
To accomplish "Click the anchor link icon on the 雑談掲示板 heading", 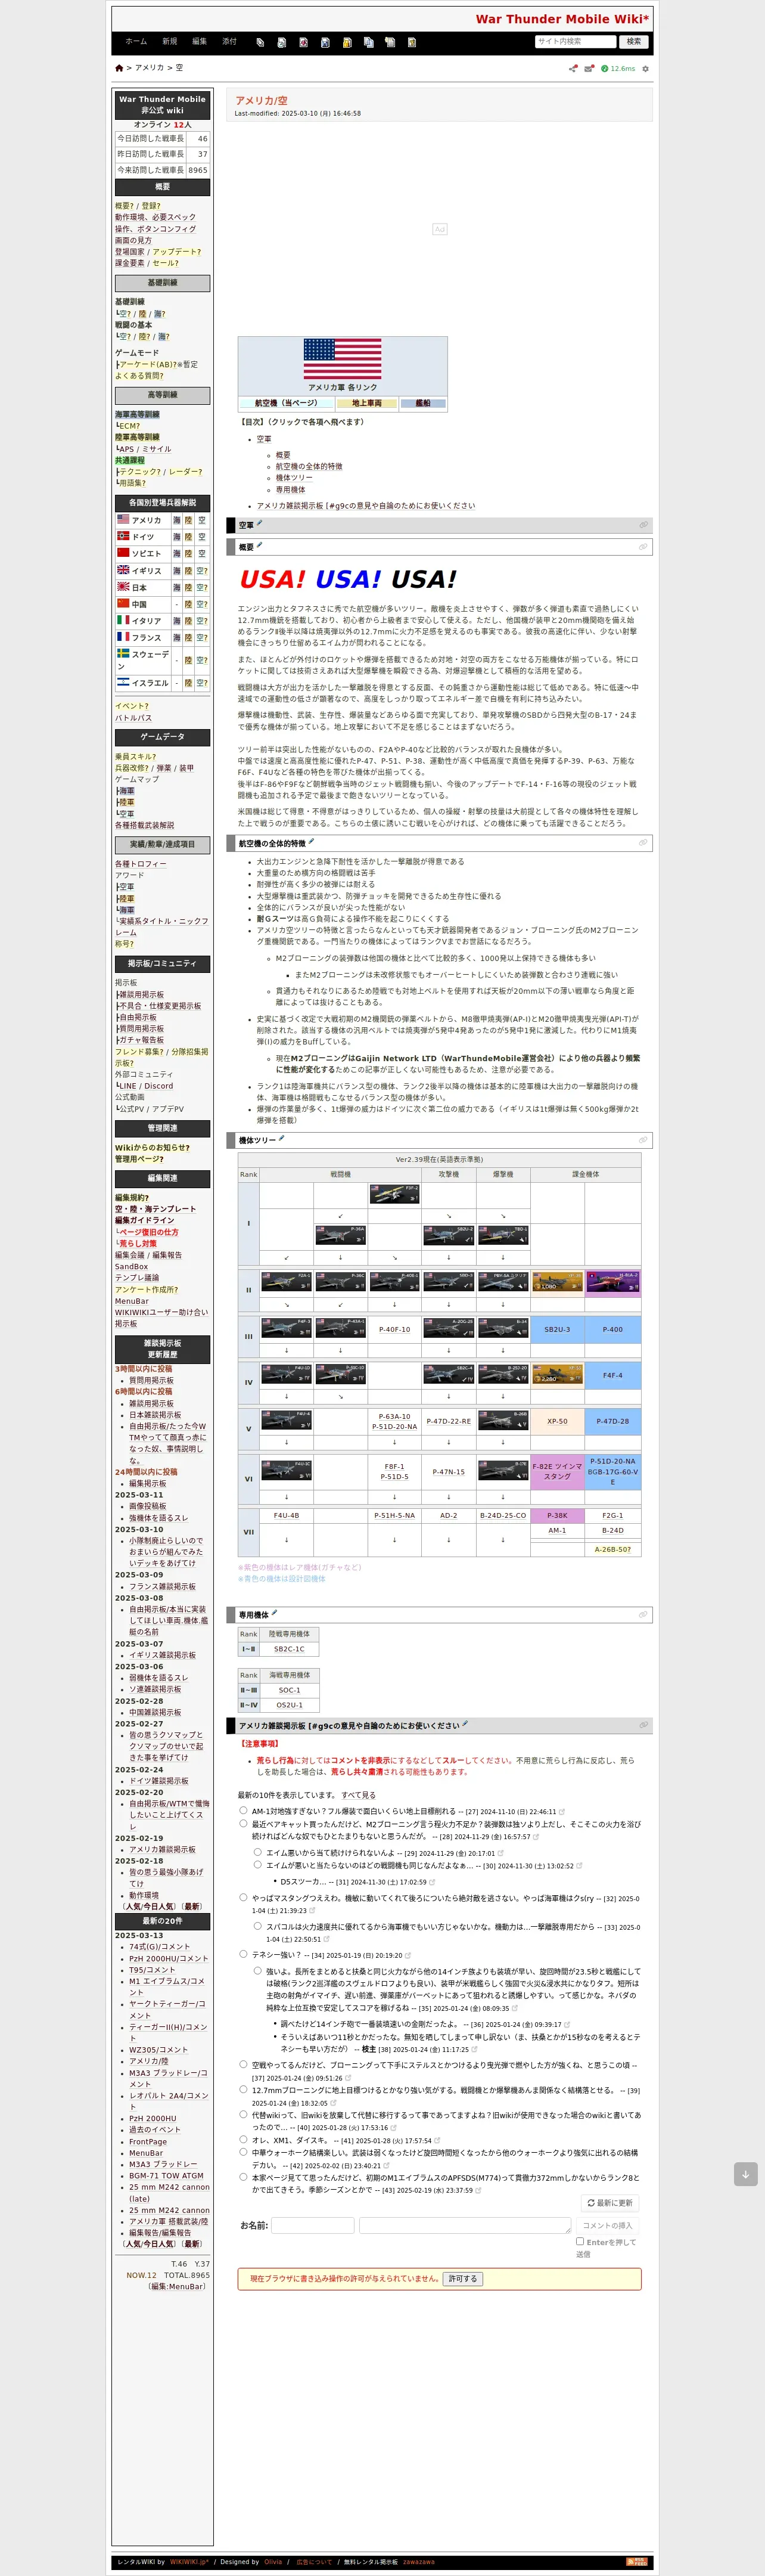I will pos(643,1725).
